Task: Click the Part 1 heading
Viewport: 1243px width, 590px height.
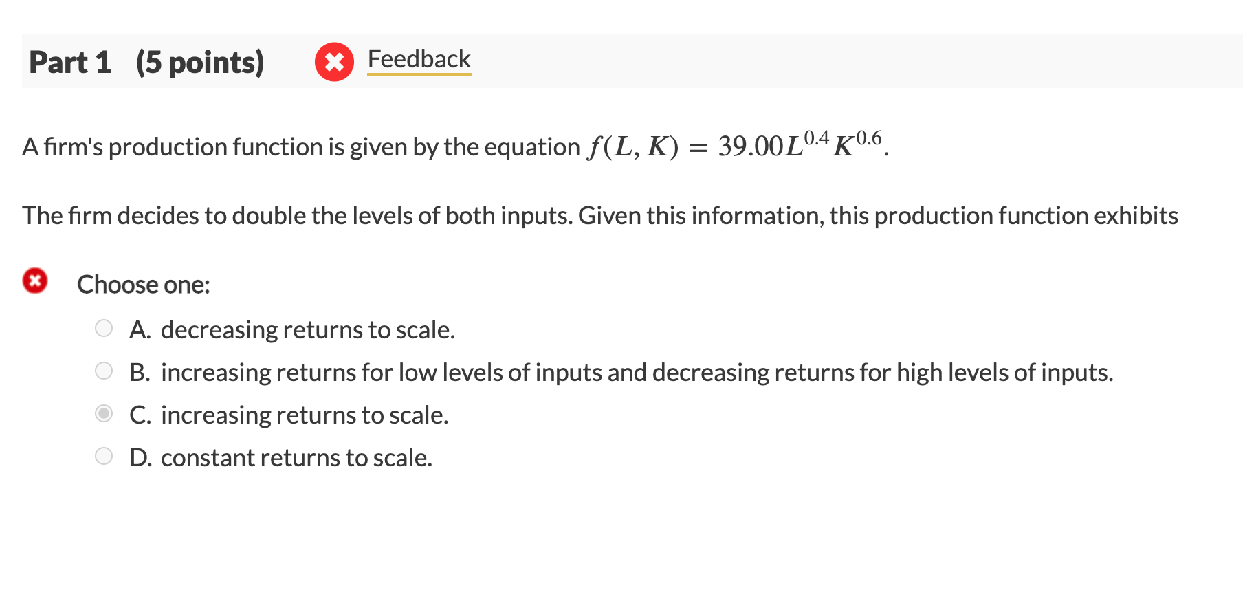Action: 70,62
